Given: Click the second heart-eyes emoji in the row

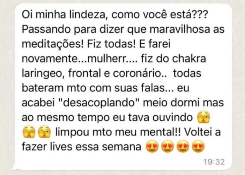Looking at the screenshot, I should click(167, 147).
